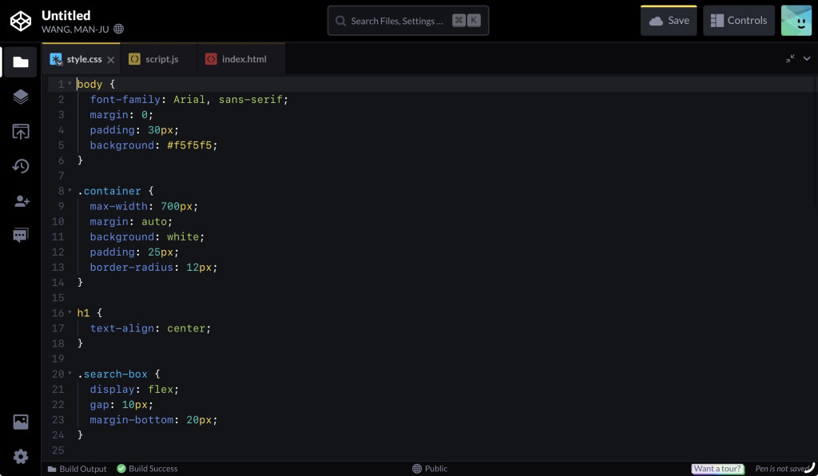Click the 'font-family: Arial, sans-serif;' line
The image size is (818, 476).
[x=189, y=99]
